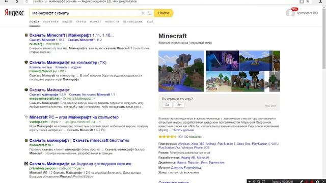Click the recorder pencil draw icon
326x183 pixels.
[302, 181]
